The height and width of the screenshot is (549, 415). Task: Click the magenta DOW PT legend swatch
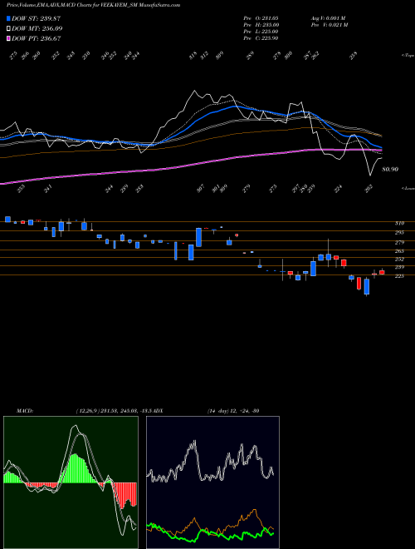(x=9, y=38)
